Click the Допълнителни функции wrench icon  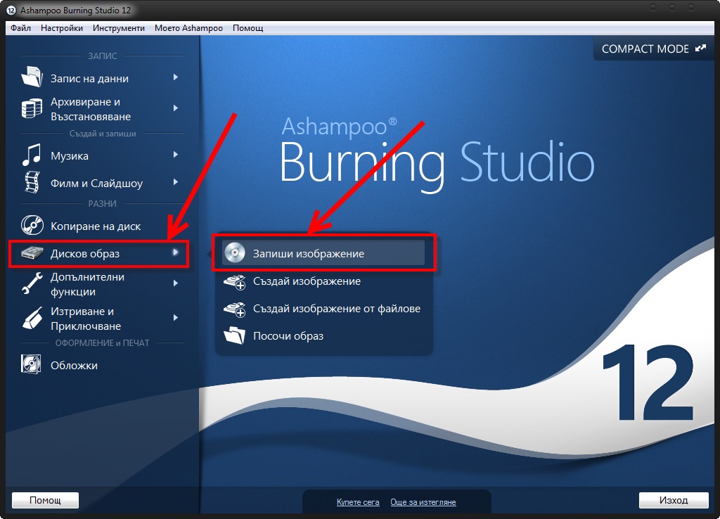click(x=32, y=283)
